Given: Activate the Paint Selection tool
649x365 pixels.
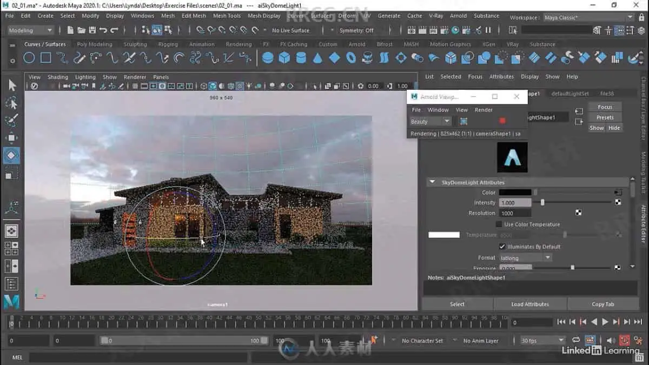Looking at the screenshot, I should pos(12,120).
